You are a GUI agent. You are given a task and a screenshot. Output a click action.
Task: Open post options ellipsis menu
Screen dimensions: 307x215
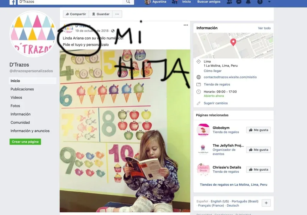click(186, 25)
